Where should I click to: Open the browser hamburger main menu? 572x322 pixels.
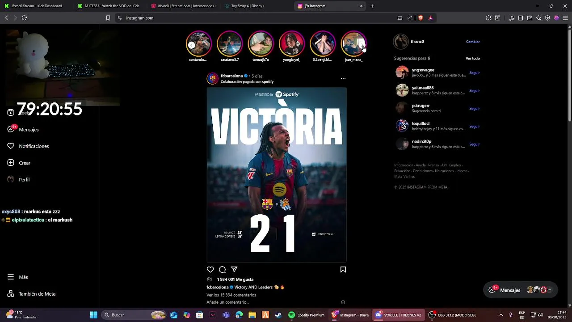[565, 18]
